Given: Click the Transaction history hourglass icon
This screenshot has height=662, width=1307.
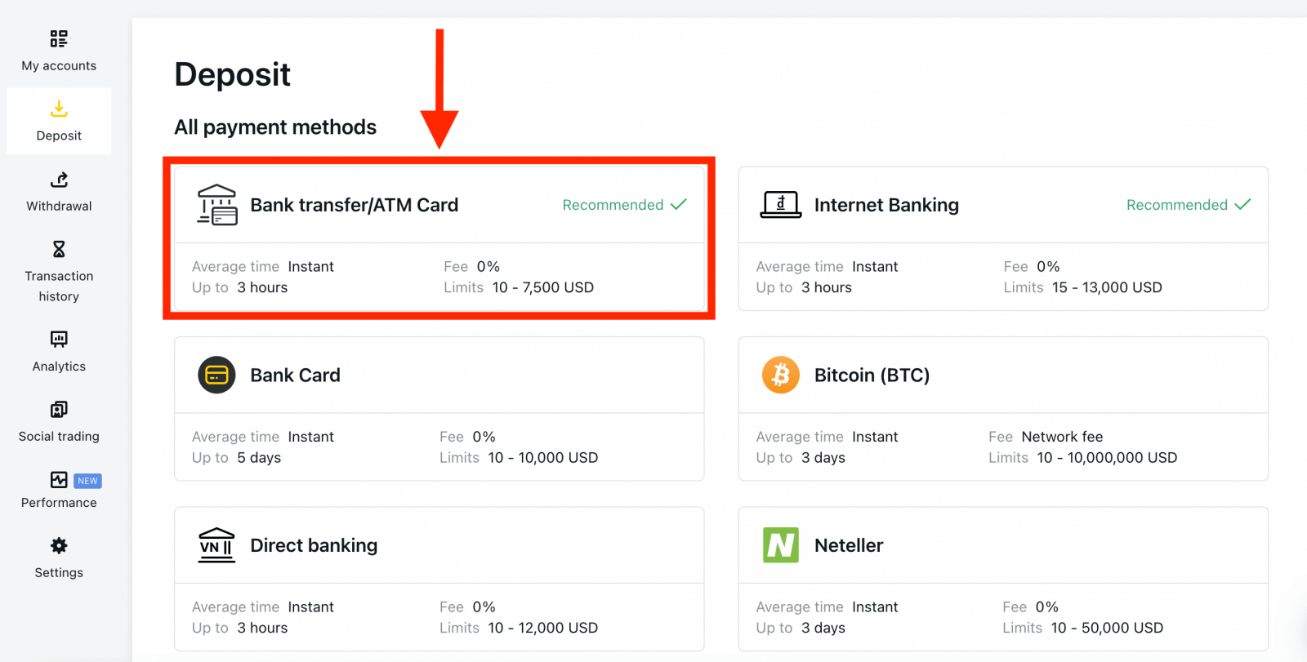Looking at the screenshot, I should pyautogui.click(x=59, y=249).
